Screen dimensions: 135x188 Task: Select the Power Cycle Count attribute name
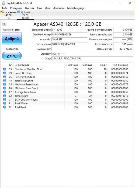pyautogui.click(x=25, y=77)
